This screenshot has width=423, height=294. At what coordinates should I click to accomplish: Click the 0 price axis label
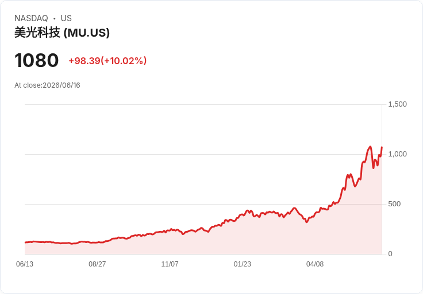[390, 254]
